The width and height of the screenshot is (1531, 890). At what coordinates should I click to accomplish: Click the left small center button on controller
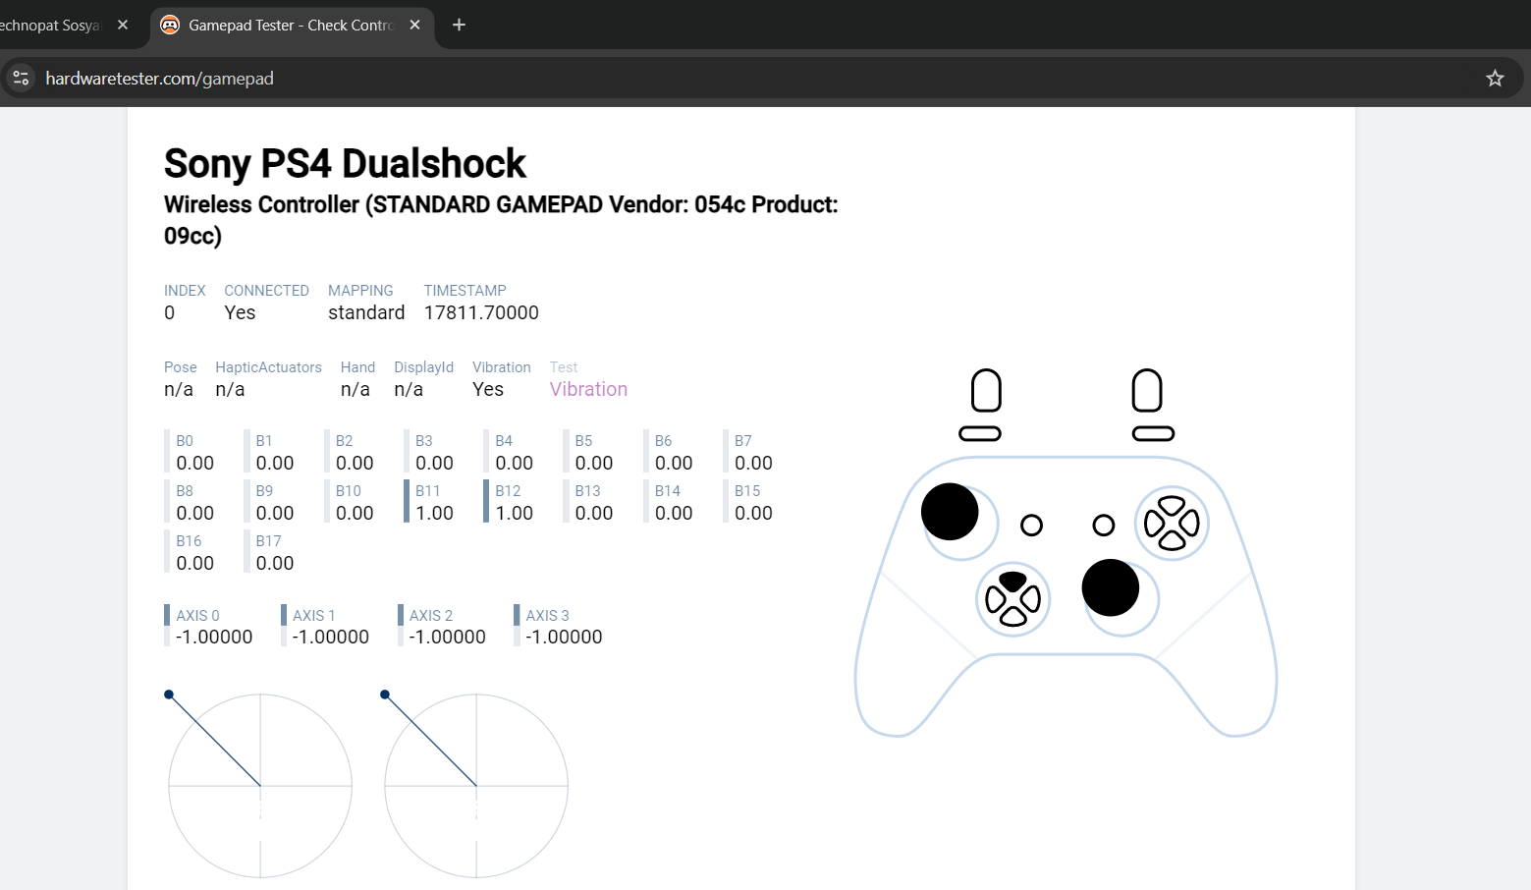coord(1031,526)
